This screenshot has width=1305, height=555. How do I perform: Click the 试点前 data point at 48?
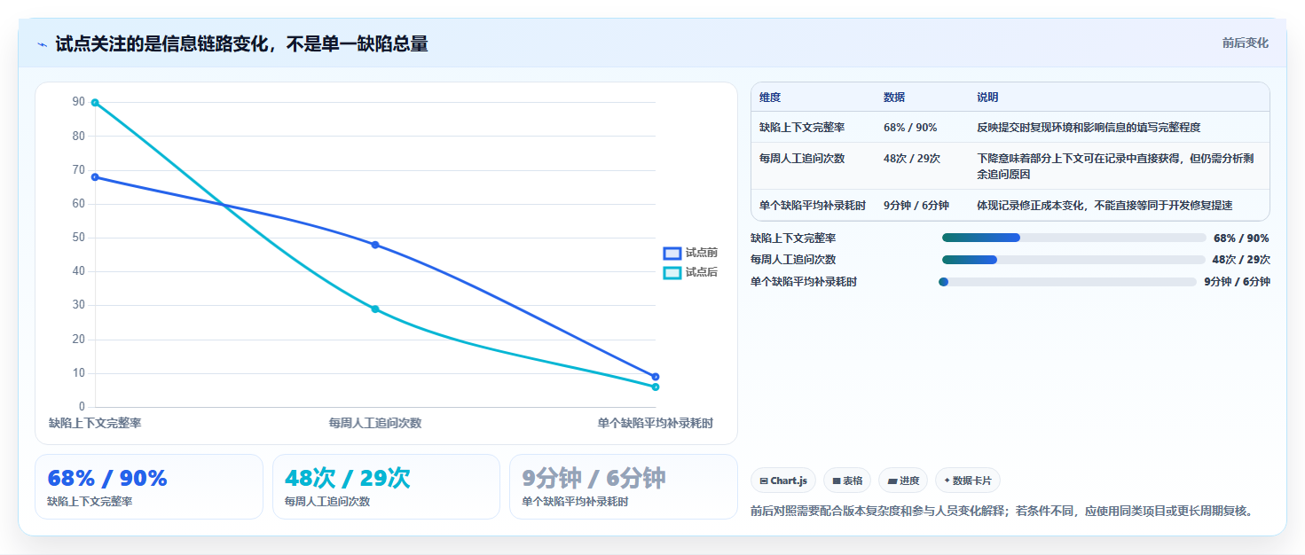[x=375, y=245]
